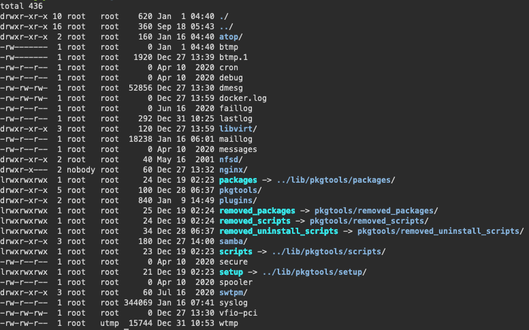Select the ../lib/pkgtools/setup/ target path
This screenshot has height=330, width=529.
(315, 272)
